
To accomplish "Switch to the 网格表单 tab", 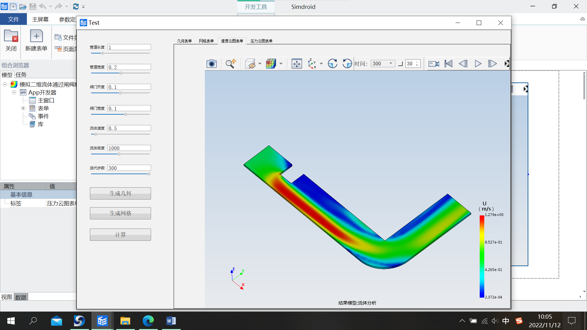I will (206, 41).
